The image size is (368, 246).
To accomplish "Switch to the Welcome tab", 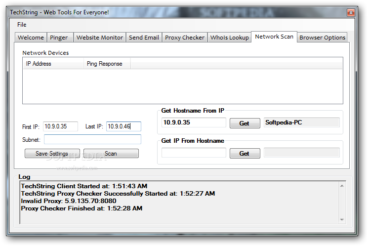I will 31,38.
